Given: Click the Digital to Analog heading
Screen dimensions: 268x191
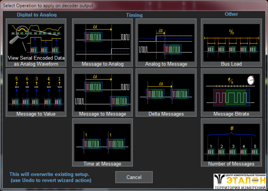Looking at the screenshot, I should [x=36, y=15].
